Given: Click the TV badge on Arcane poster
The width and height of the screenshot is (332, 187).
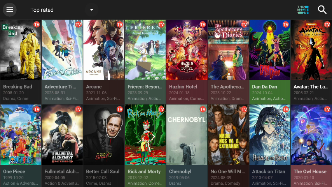Looking at the screenshot, I should [x=119, y=24].
